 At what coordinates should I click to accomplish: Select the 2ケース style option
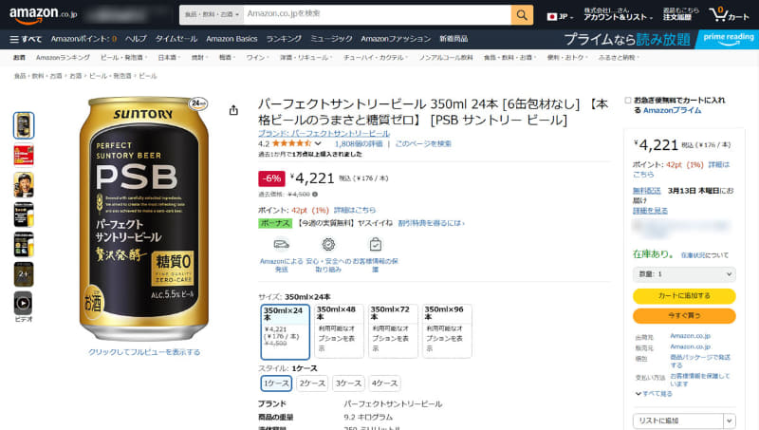312,383
